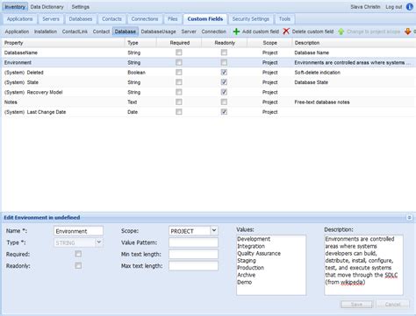
Task: Click the Log out link
Action: point(394,7)
